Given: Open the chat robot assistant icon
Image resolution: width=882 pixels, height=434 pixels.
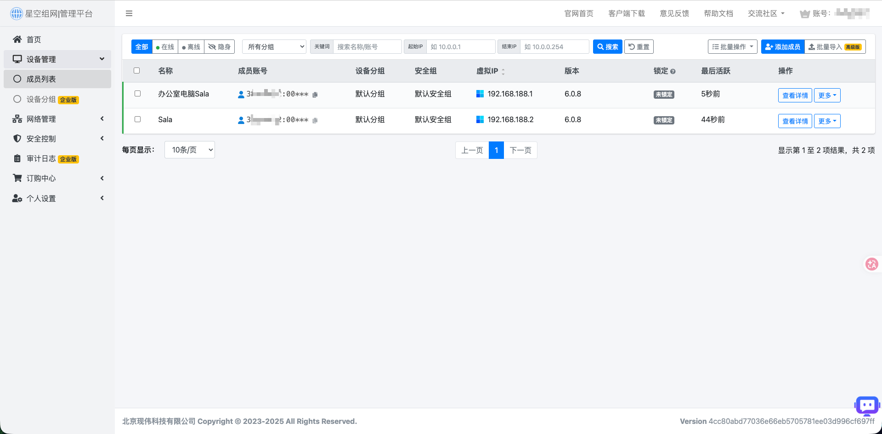Looking at the screenshot, I should (x=867, y=406).
